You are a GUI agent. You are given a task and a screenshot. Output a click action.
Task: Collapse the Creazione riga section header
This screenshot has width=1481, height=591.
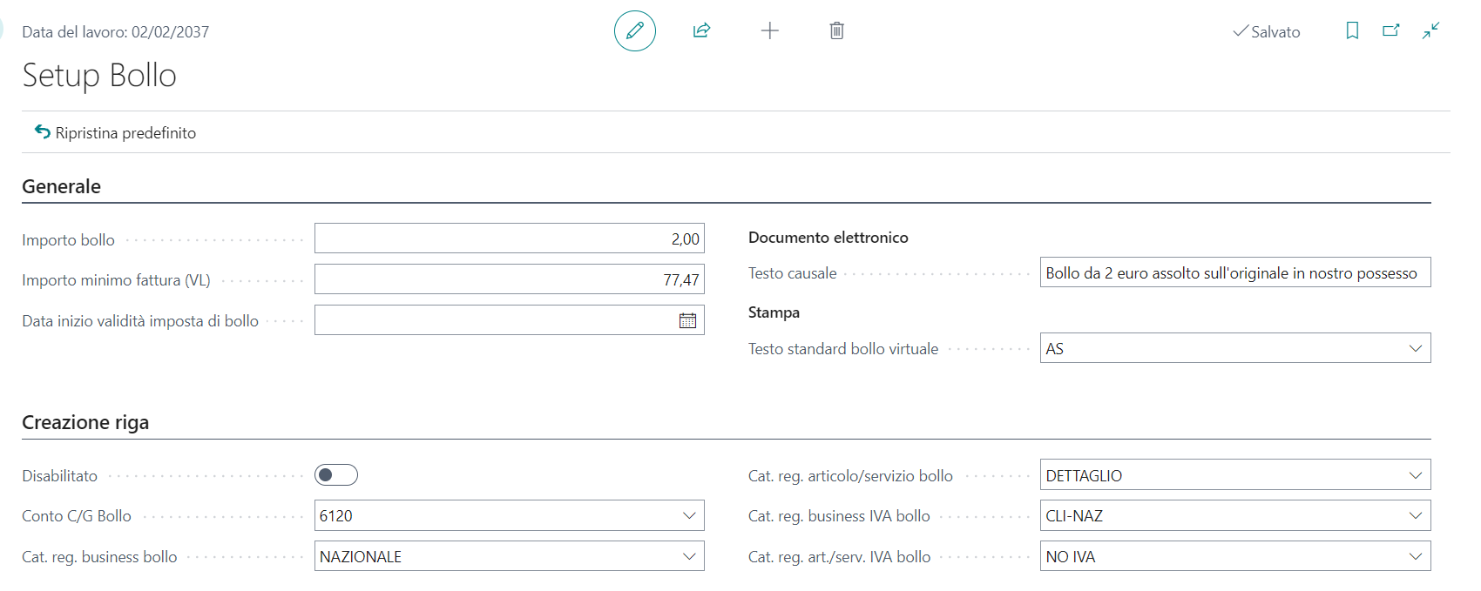[x=85, y=422]
